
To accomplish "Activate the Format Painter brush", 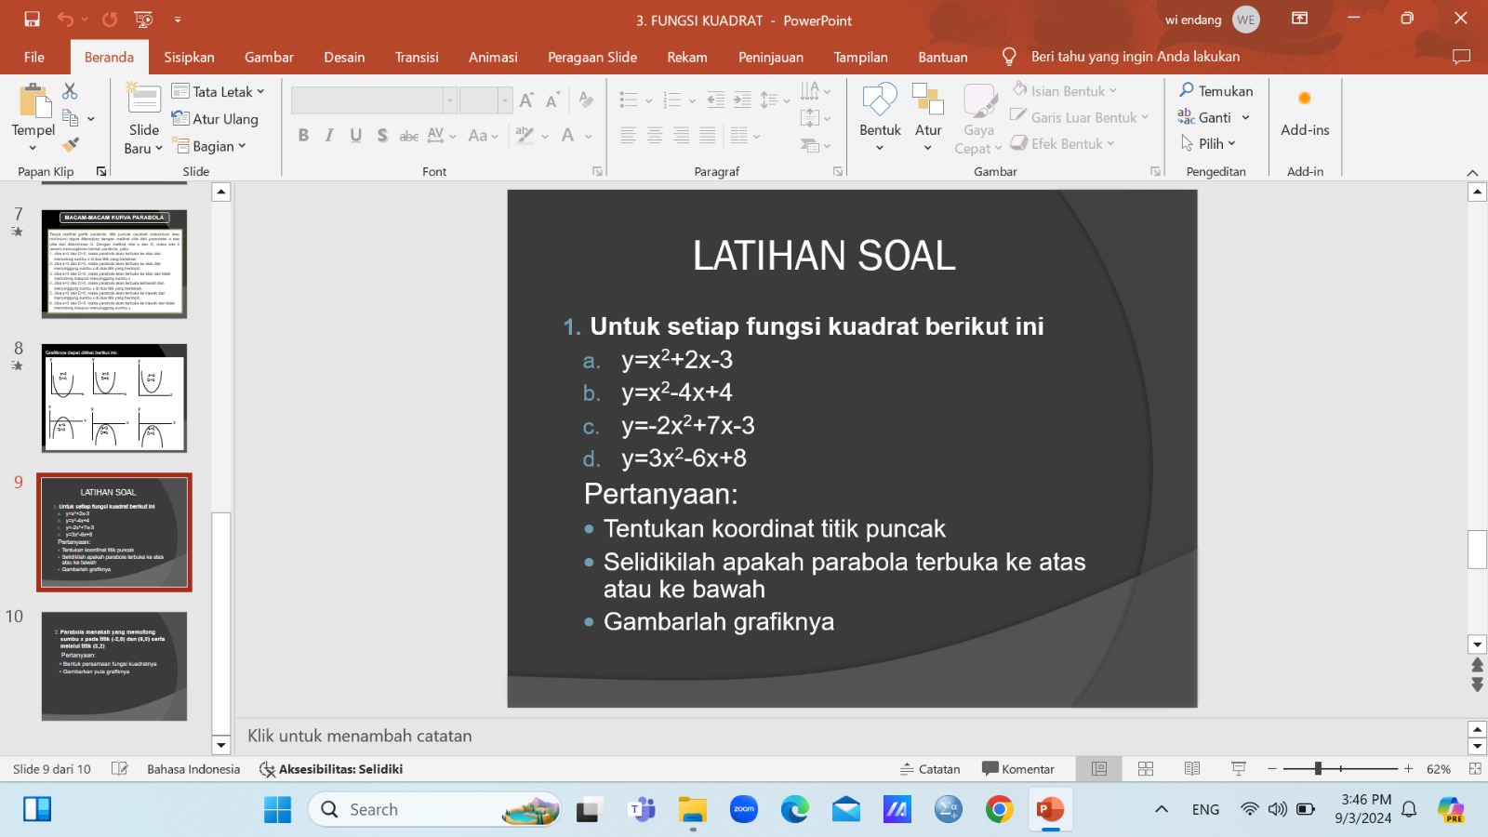I will [71, 144].
